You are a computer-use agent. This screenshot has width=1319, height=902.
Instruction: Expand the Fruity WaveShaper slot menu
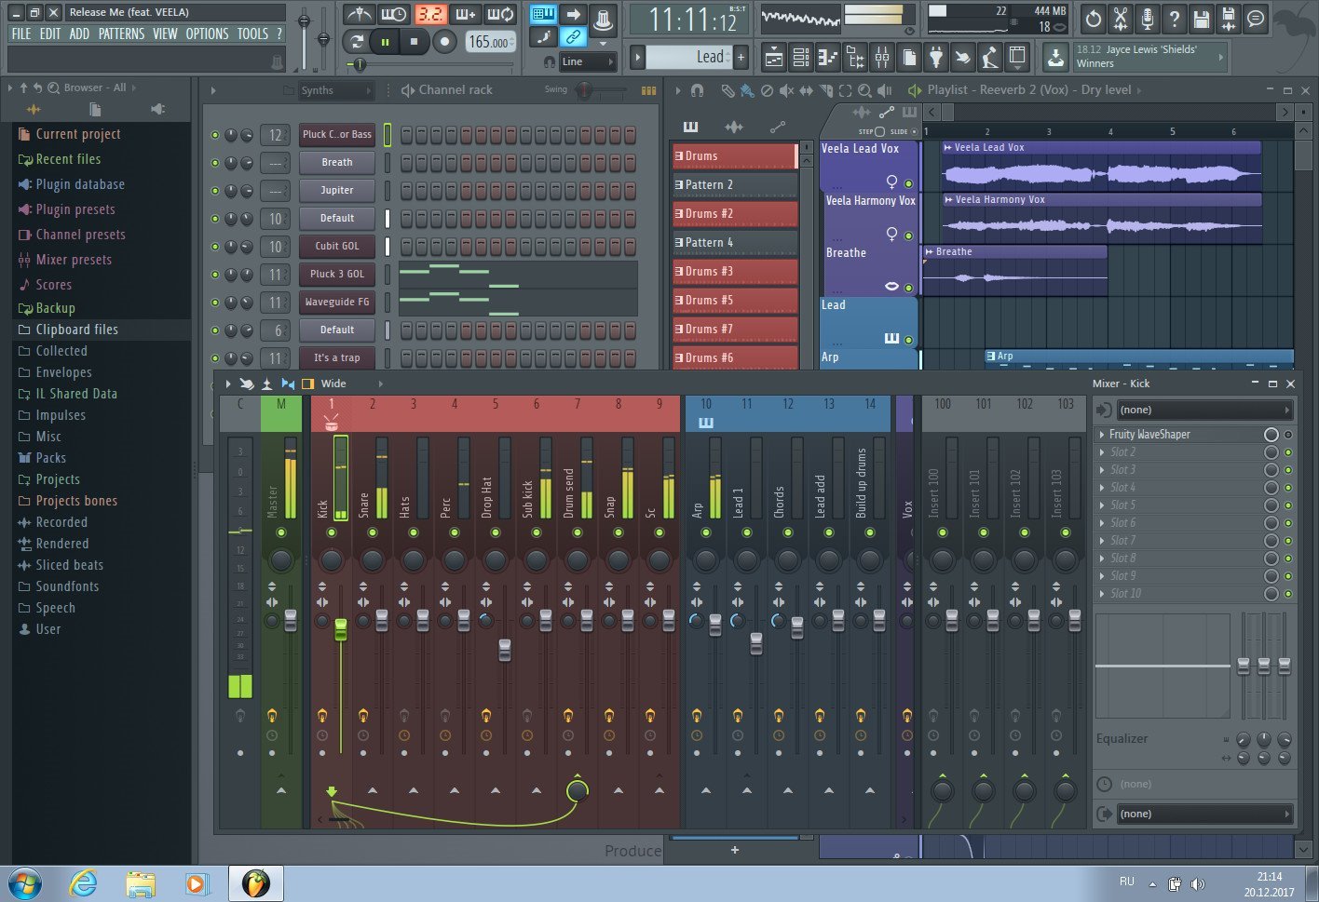tap(1102, 435)
